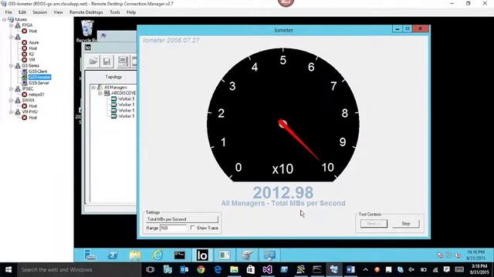
Task: Select the K2 server entry
Action: pyautogui.click(x=31, y=54)
